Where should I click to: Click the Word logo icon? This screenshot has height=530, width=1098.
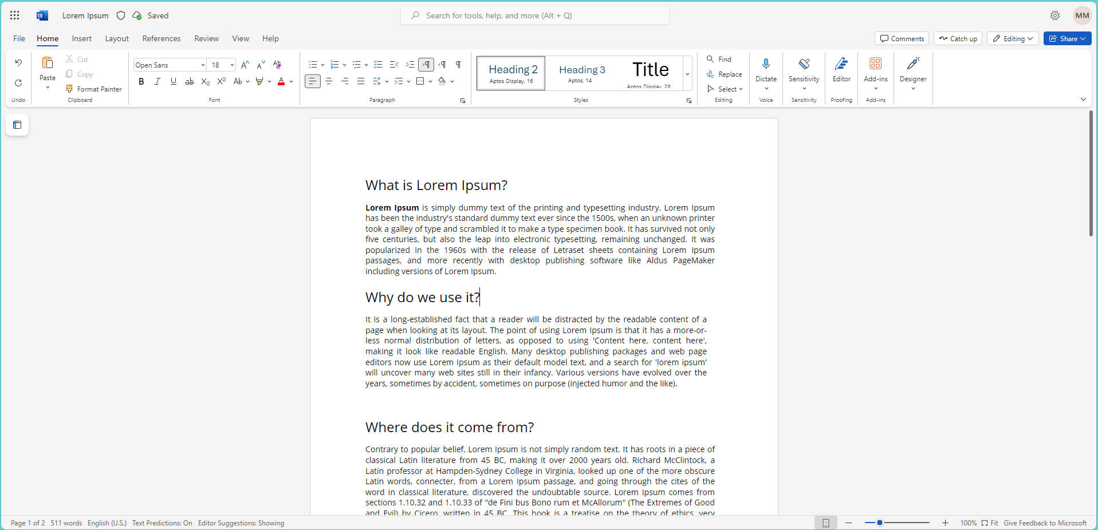[42, 15]
